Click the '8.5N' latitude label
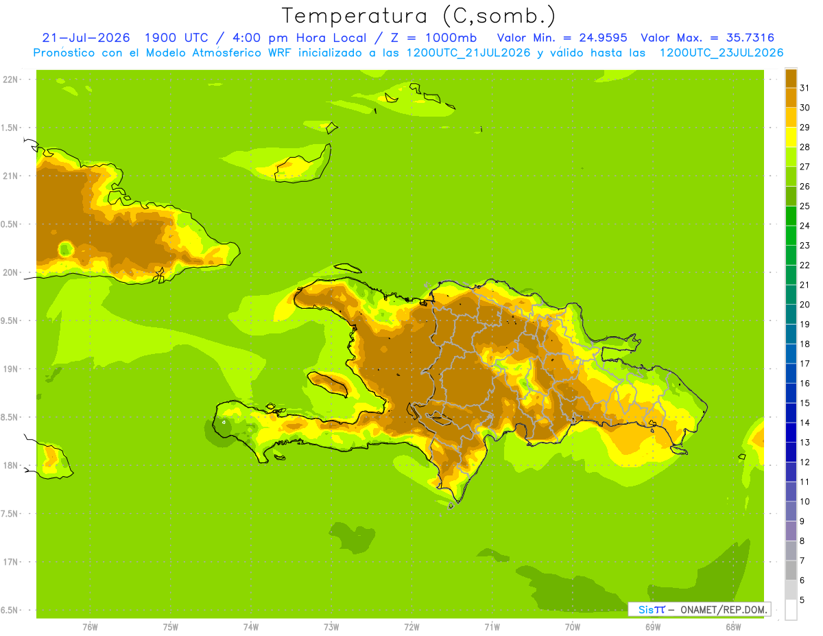823x636 pixels. (10, 417)
